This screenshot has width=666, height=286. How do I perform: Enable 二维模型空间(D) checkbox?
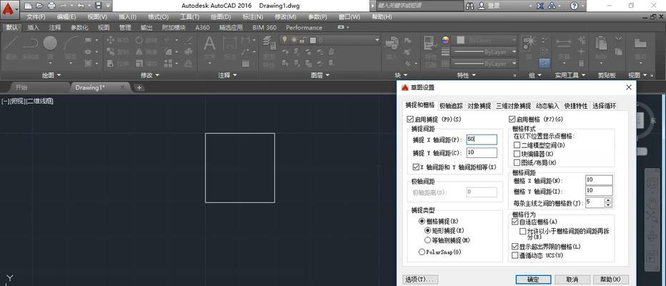pyautogui.click(x=517, y=145)
